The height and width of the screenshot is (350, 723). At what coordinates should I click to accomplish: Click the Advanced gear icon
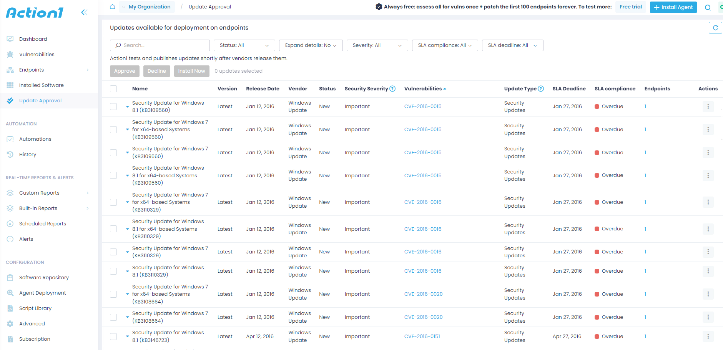click(x=10, y=323)
